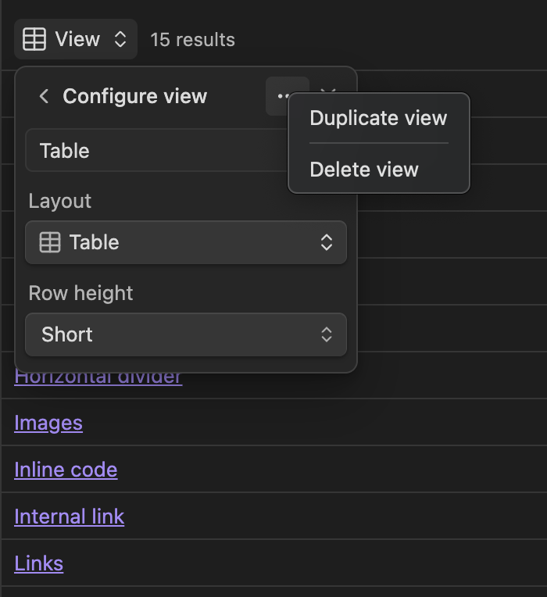Expand the Layout dropdown arrows

click(327, 242)
